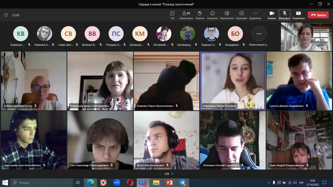This screenshot has height=187, width=333.
Task: Raise hand with Підняти button
Action: (x=200, y=15)
